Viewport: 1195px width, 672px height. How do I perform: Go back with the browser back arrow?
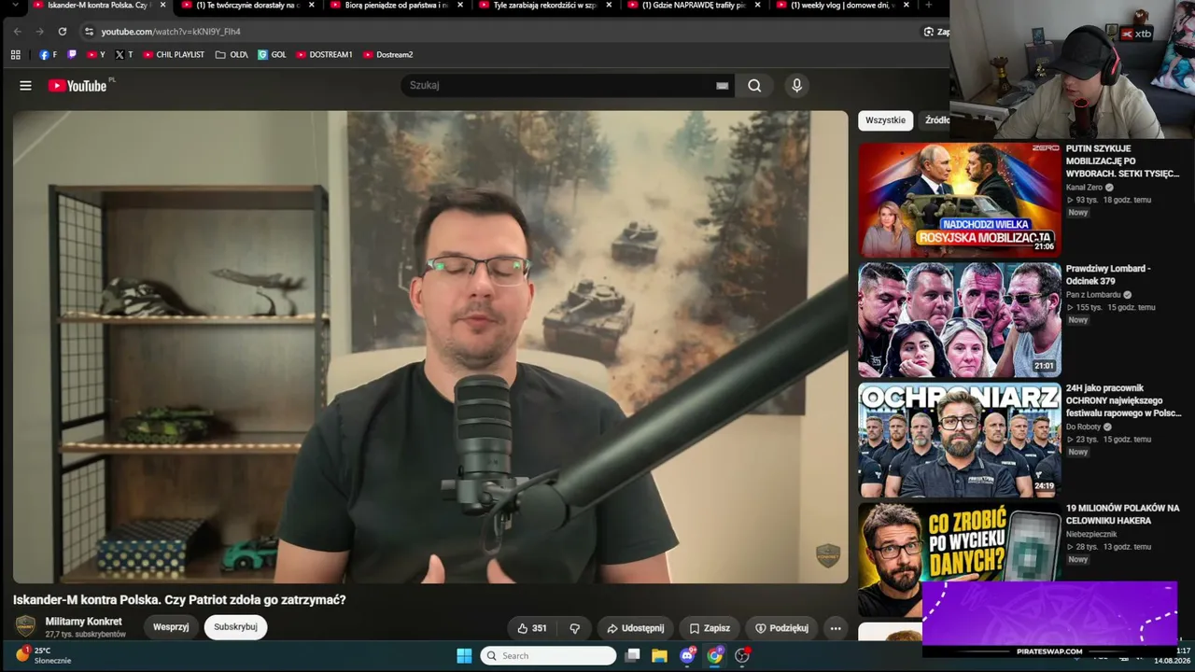[x=17, y=32]
